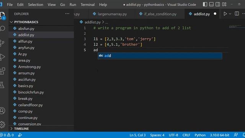Open anyfun.py in explorer

[41, 48]
